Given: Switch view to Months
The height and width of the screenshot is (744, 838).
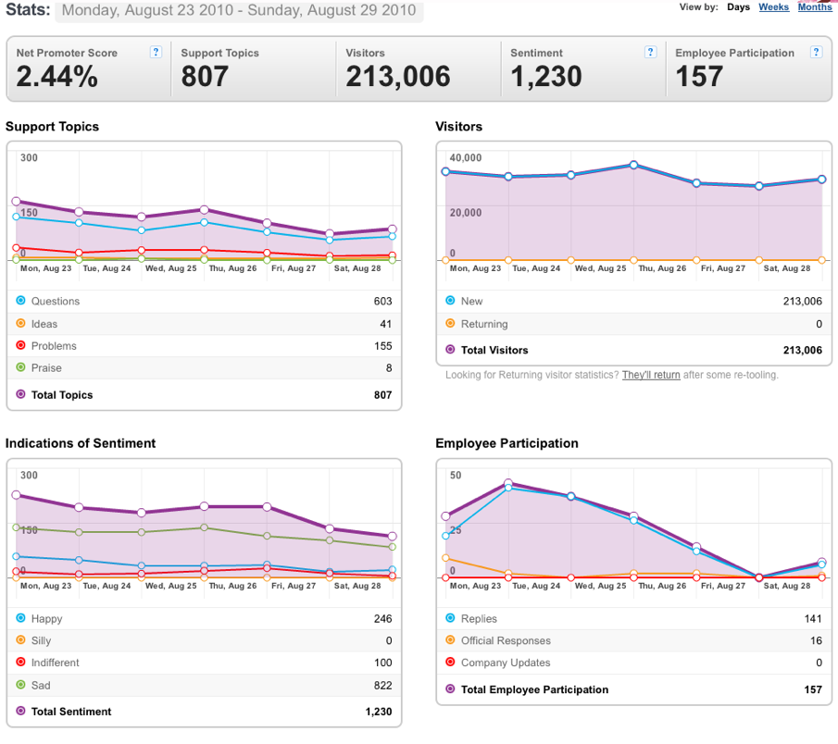Looking at the screenshot, I should click(x=815, y=7).
